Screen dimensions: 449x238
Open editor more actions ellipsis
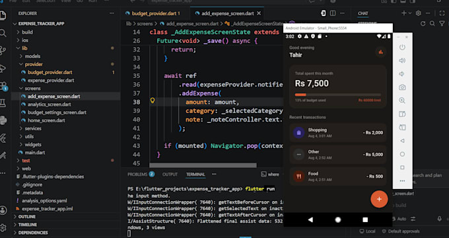(342, 13)
